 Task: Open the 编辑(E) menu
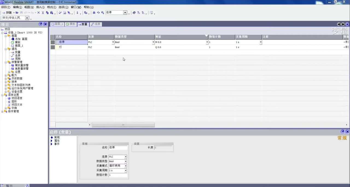17,7
